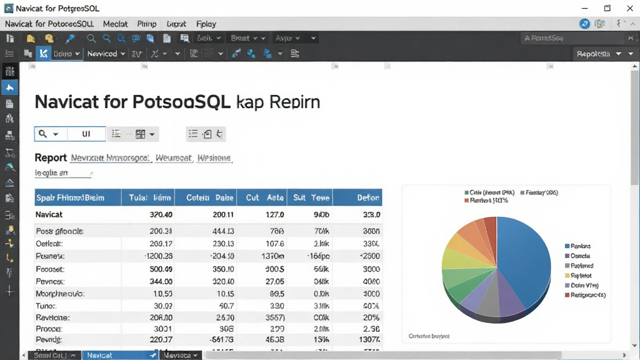The width and height of the screenshot is (640, 360).
Task: Open the Smorl CoLl dropdown tab at bottom
Action: tap(54, 355)
